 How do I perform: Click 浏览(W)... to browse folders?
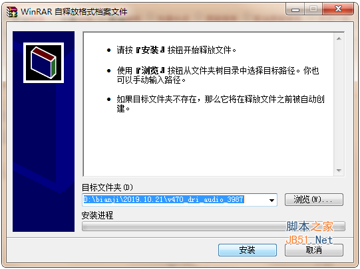pos(314,199)
